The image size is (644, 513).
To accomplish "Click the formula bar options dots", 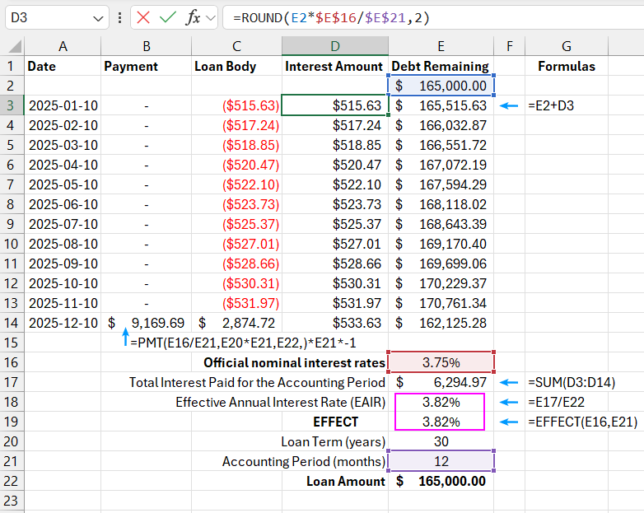I will click(x=119, y=17).
